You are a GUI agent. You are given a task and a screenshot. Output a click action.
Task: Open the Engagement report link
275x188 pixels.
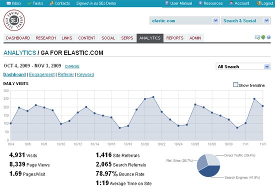(41, 74)
